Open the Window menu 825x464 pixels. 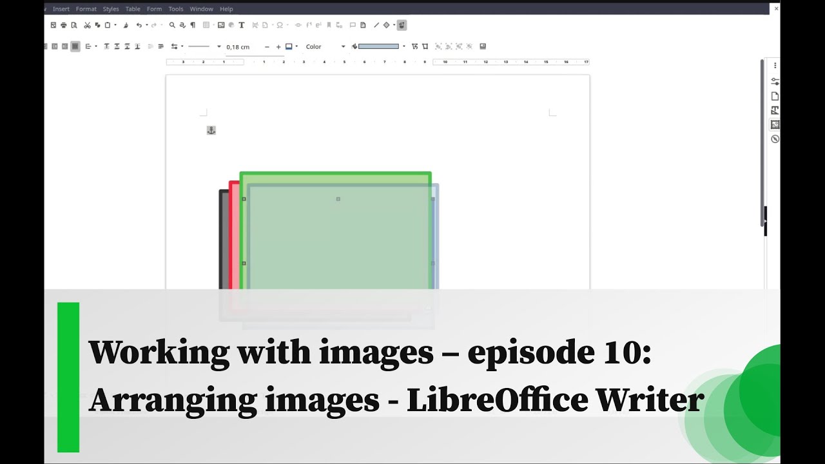point(201,9)
